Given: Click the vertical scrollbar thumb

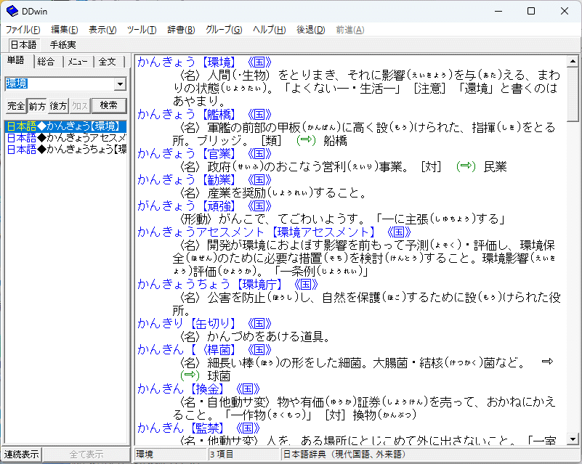Looking at the screenshot, I should click(x=573, y=94).
